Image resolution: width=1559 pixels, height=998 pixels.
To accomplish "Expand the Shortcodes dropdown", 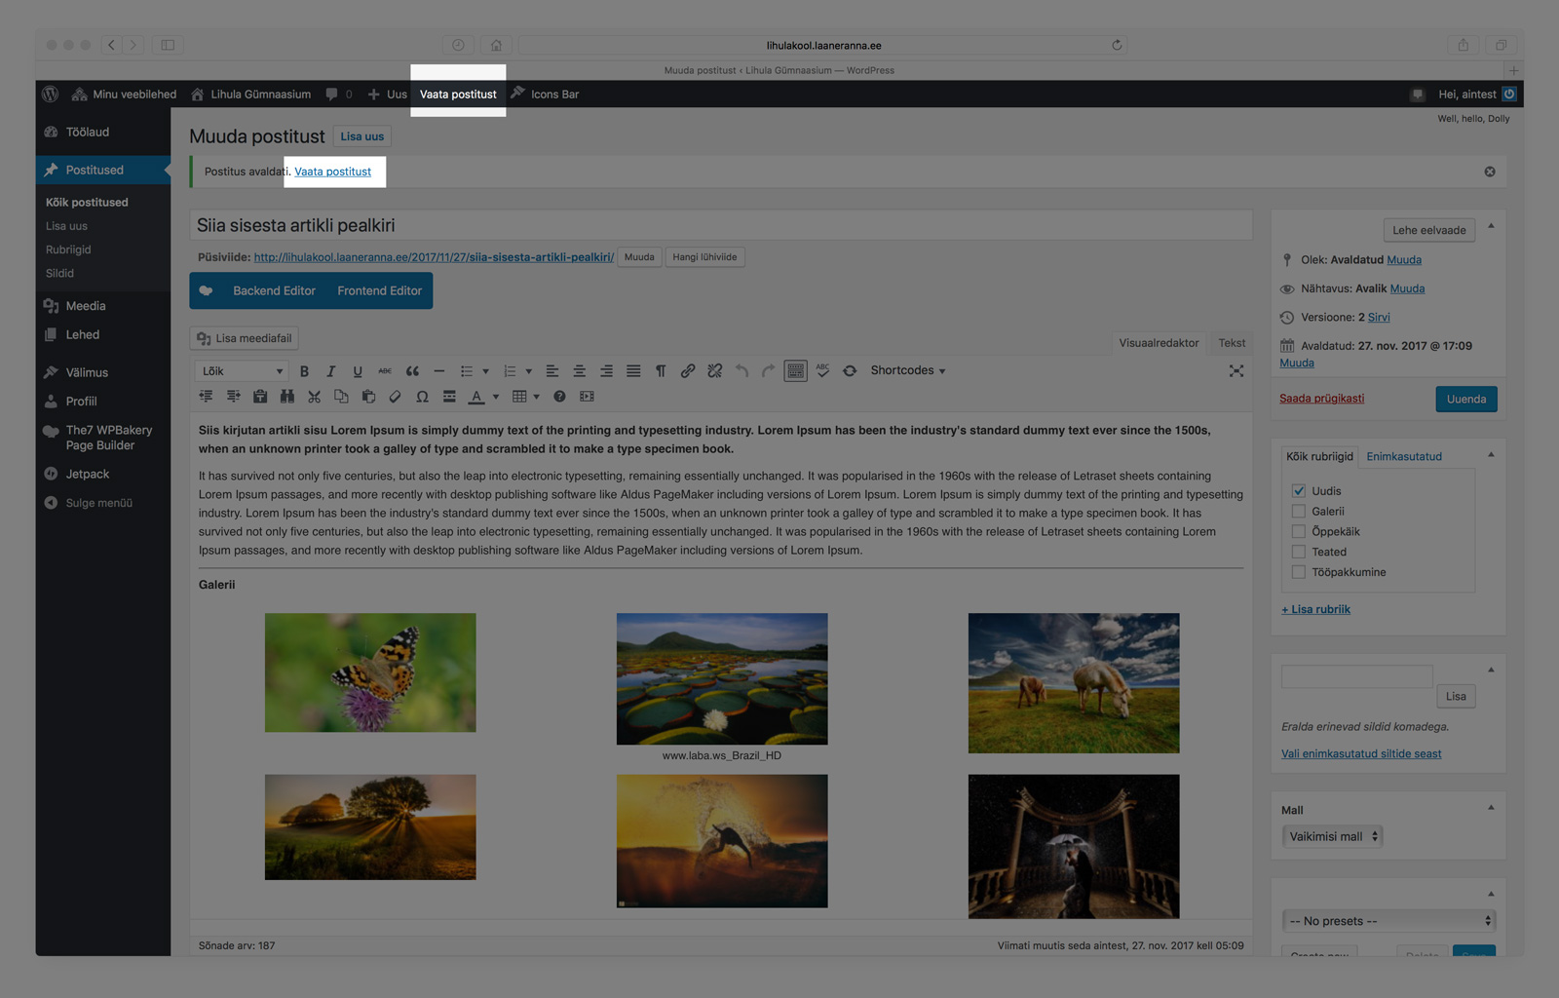I will pyautogui.click(x=907, y=370).
